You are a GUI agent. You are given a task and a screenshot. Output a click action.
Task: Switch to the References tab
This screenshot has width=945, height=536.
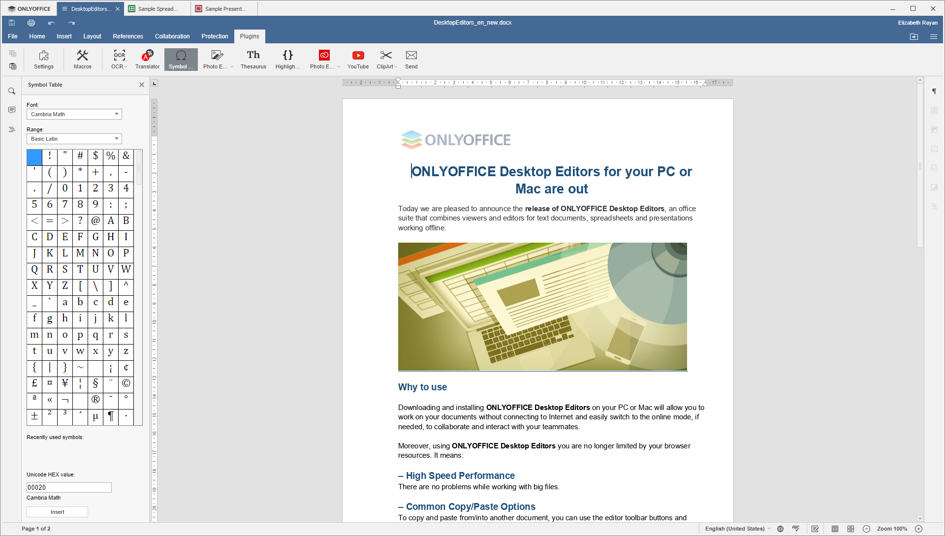click(x=128, y=36)
